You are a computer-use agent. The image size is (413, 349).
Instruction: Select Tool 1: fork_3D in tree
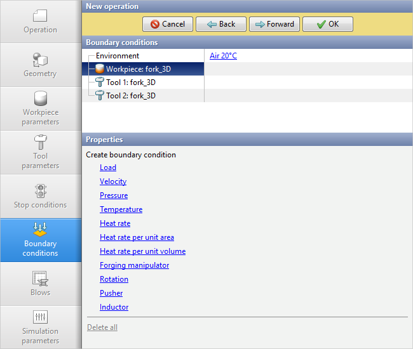click(130, 82)
